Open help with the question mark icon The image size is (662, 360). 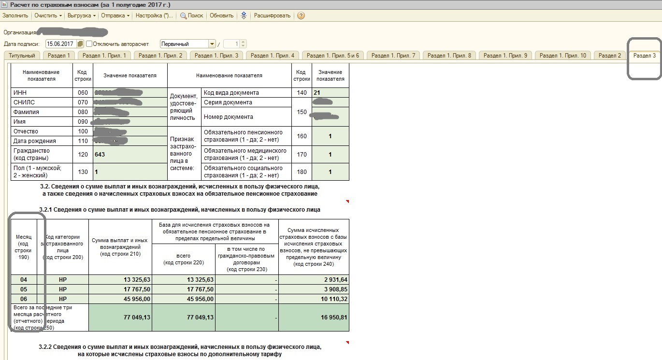point(301,15)
